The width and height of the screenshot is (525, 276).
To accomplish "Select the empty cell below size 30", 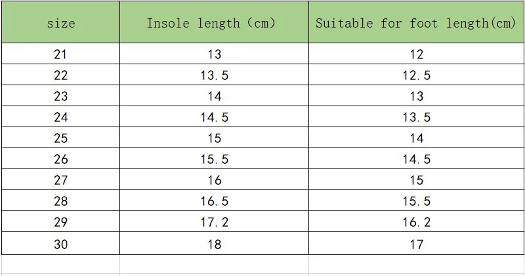I will [60, 264].
